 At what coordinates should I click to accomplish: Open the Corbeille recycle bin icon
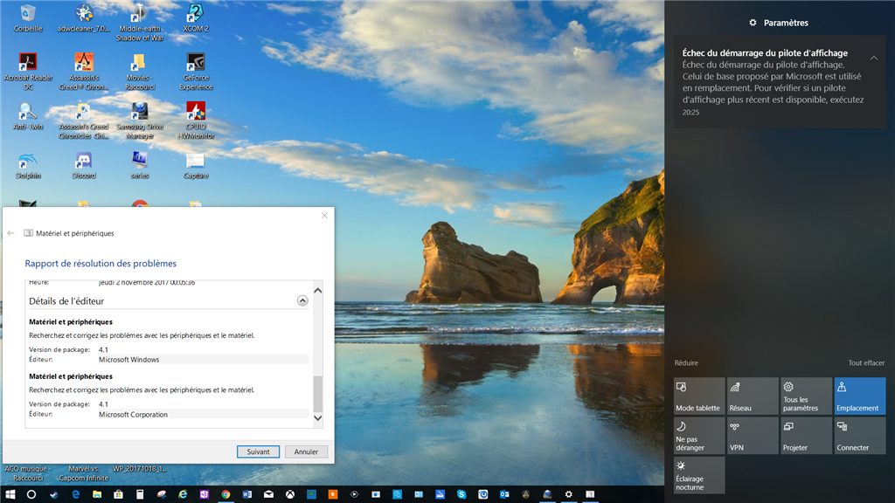point(27,18)
